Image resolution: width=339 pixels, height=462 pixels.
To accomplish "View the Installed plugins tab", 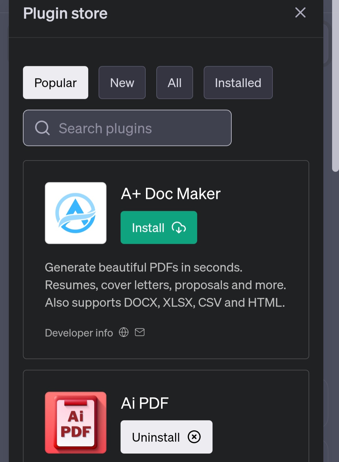I will pos(238,83).
